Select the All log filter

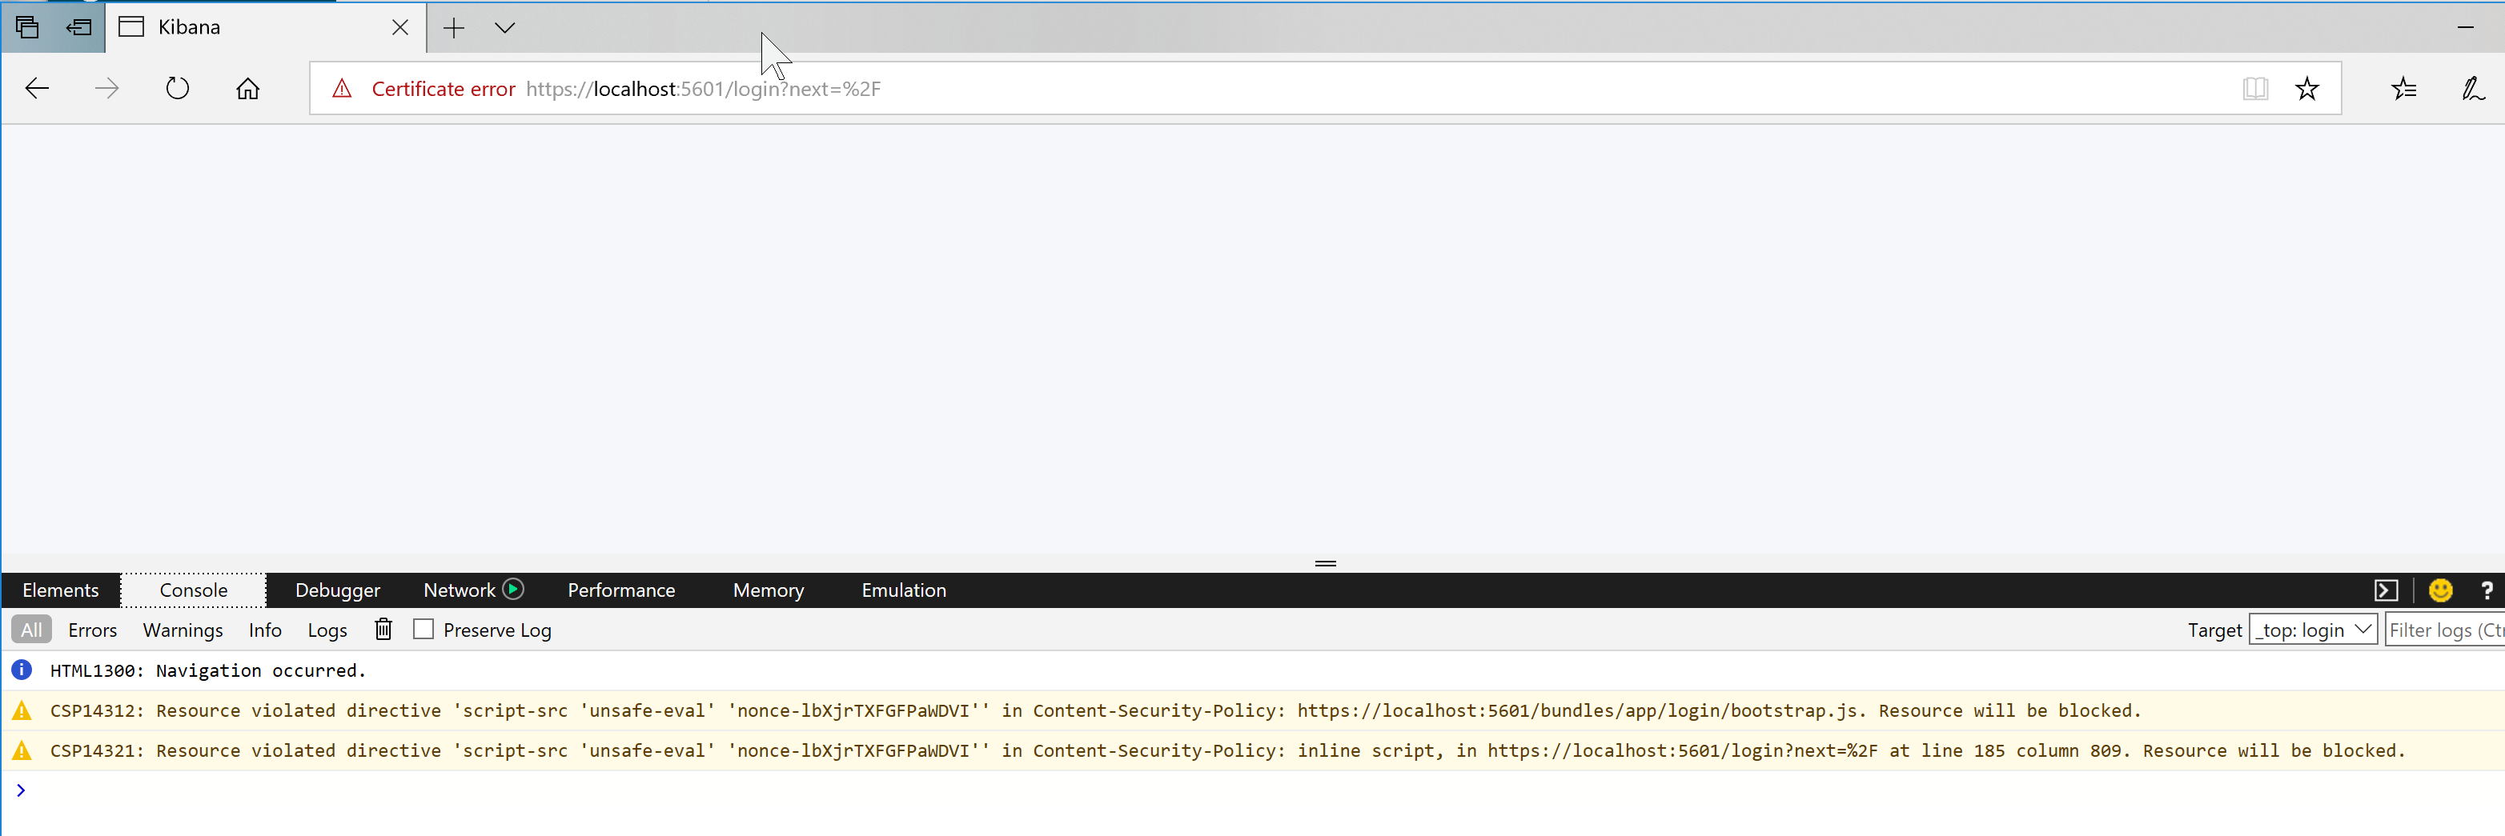(31, 630)
